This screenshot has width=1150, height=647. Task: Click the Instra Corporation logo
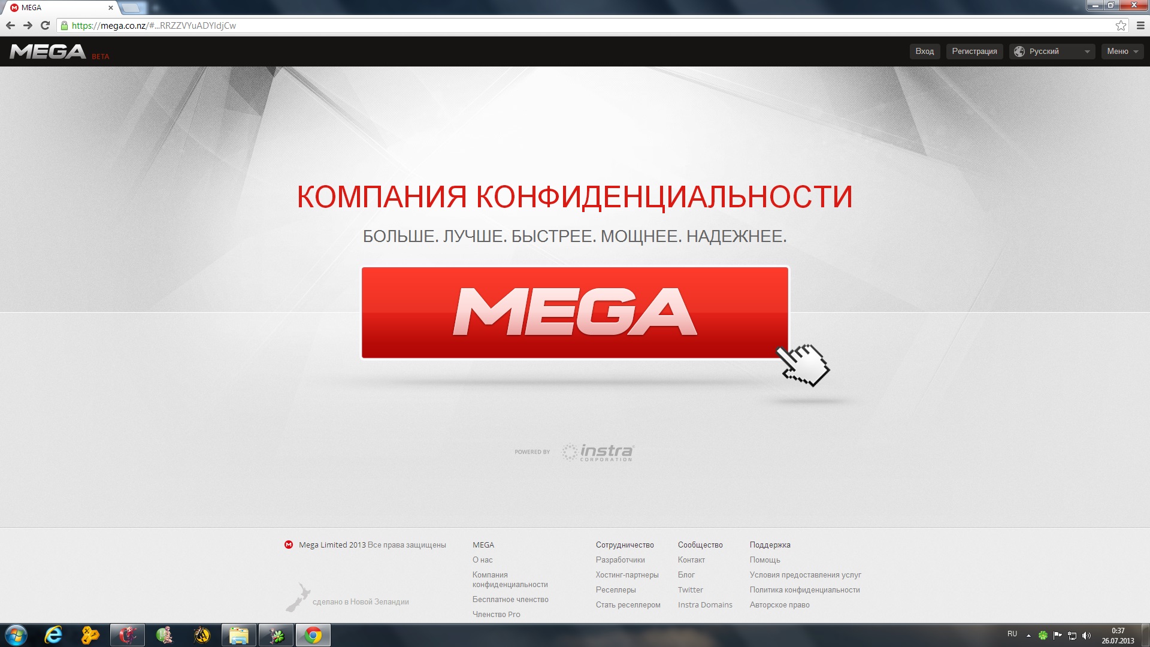coord(598,452)
